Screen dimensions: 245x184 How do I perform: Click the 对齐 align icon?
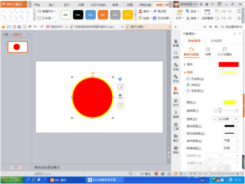pyautogui.click(x=180, y=12)
